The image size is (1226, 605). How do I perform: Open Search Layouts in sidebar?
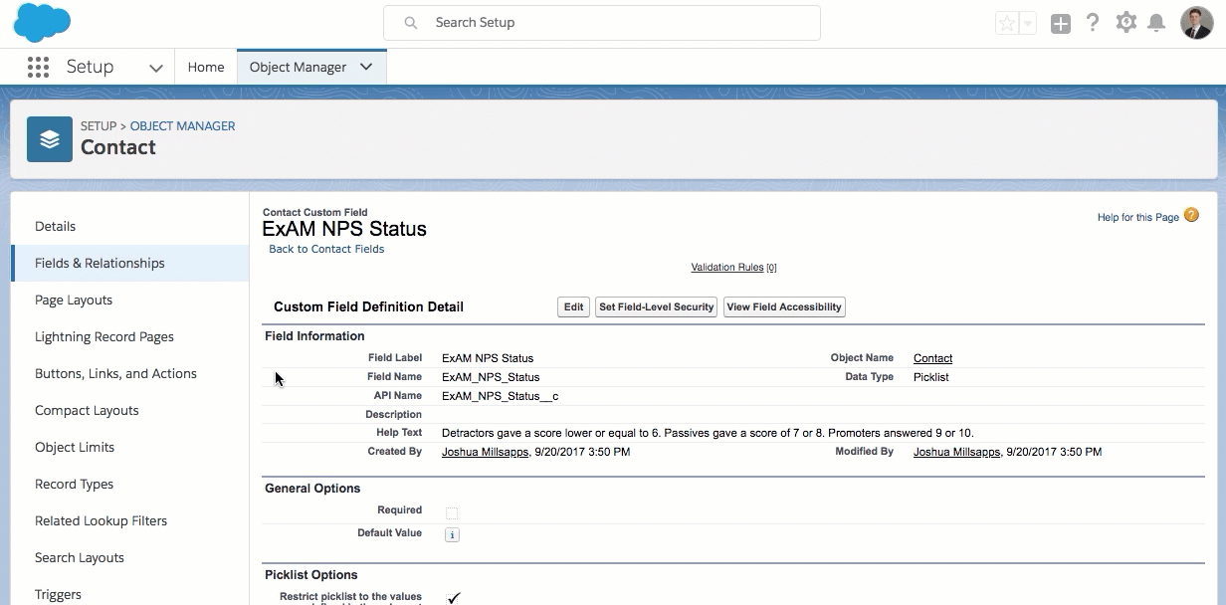pyautogui.click(x=129, y=558)
